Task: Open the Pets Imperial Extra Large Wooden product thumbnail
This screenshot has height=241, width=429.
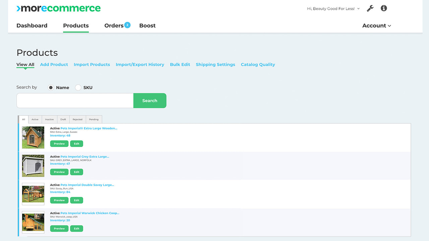Action: (x=33, y=137)
